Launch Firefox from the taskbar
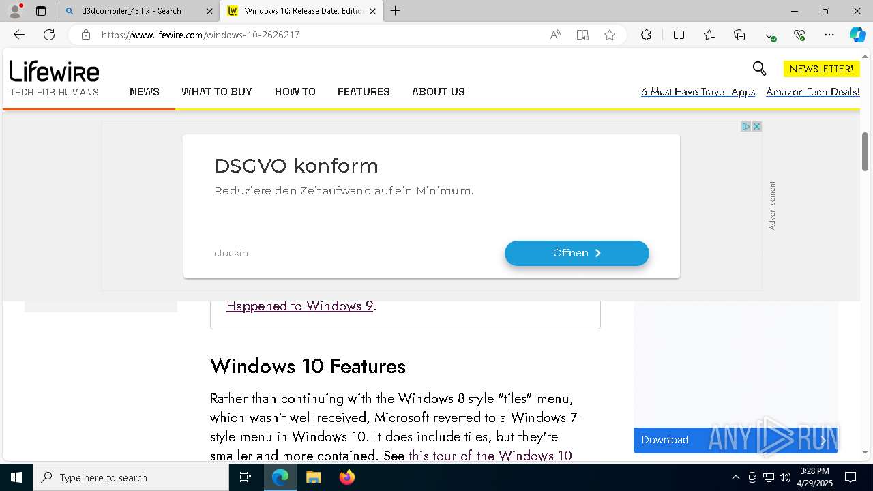The image size is (873, 491). pyautogui.click(x=346, y=477)
